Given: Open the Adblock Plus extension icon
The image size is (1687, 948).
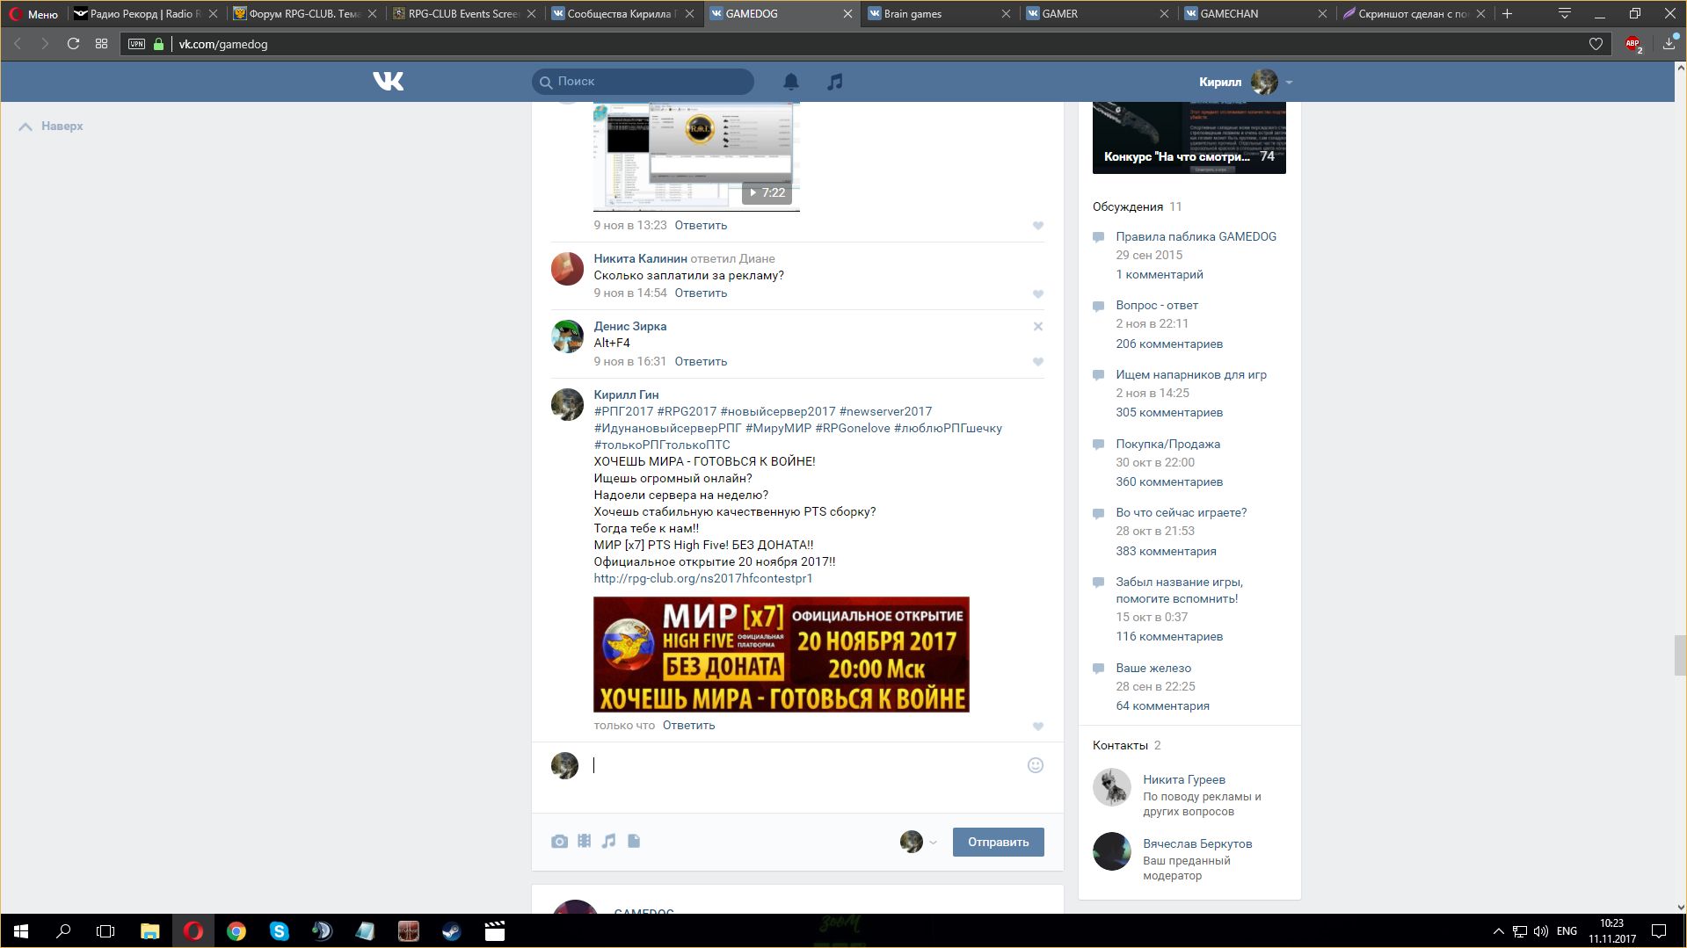Looking at the screenshot, I should (1633, 44).
